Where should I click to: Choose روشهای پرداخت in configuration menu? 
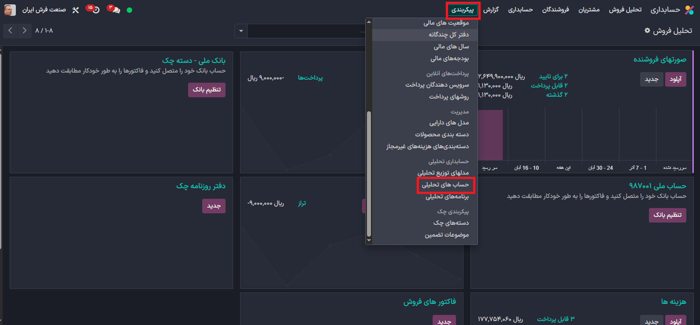449,97
